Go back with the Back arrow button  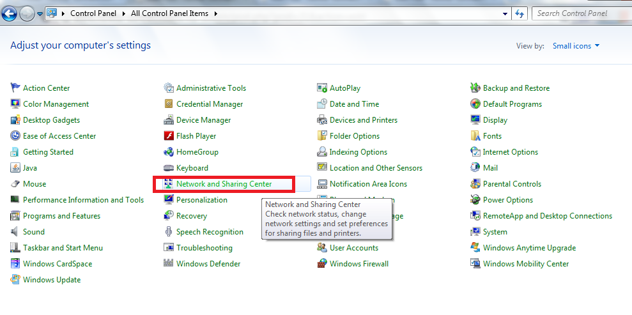point(10,14)
